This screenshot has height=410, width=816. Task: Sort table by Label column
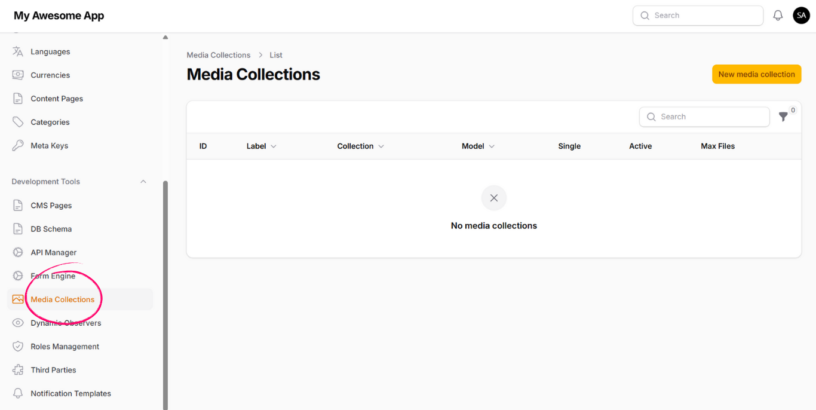(261, 146)
